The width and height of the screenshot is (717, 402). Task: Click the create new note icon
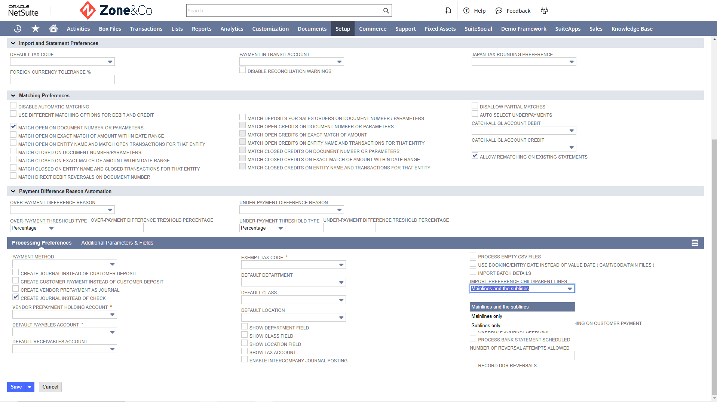448,10
